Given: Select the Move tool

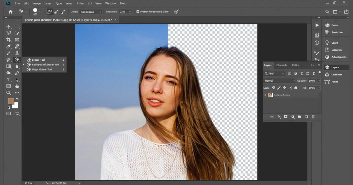Looking at the screenshot, I should click(x=9, y=27).
